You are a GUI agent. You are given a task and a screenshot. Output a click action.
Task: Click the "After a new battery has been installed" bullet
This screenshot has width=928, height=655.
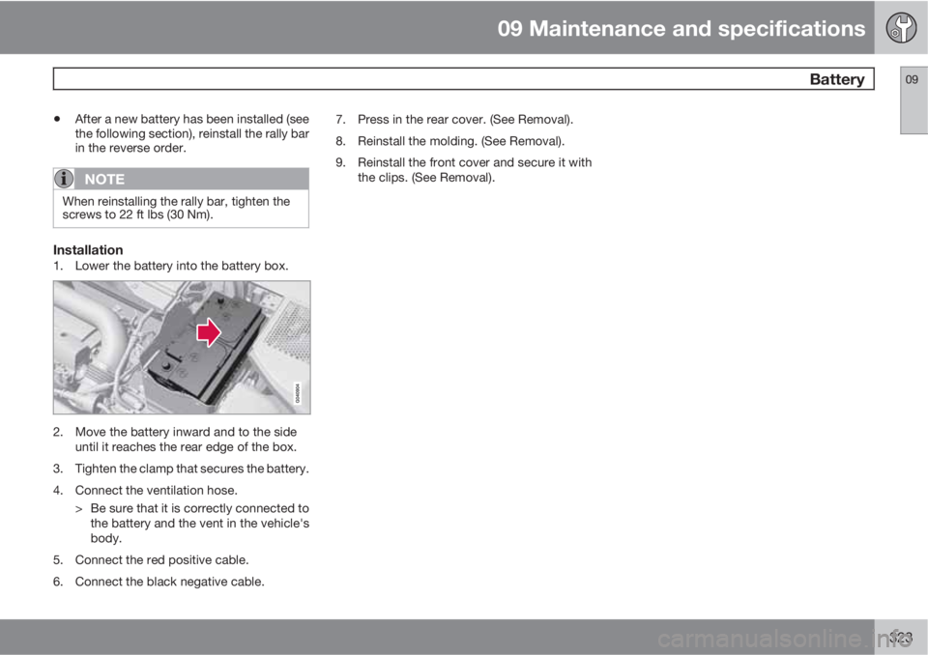191,133
